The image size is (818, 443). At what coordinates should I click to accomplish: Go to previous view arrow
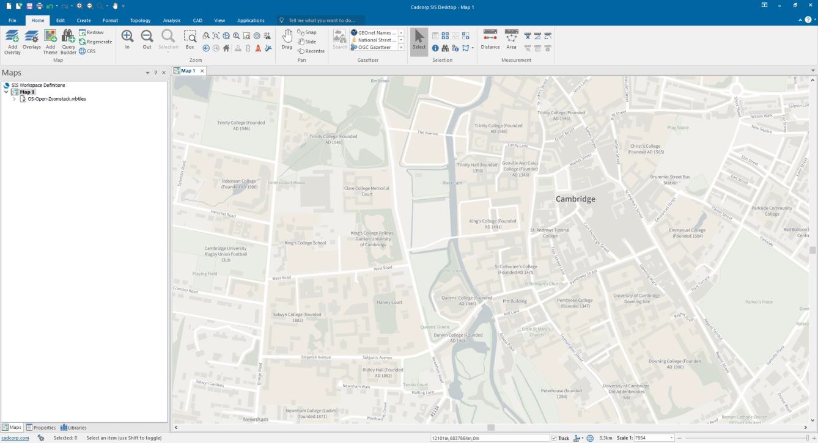[x=206, y=48]
